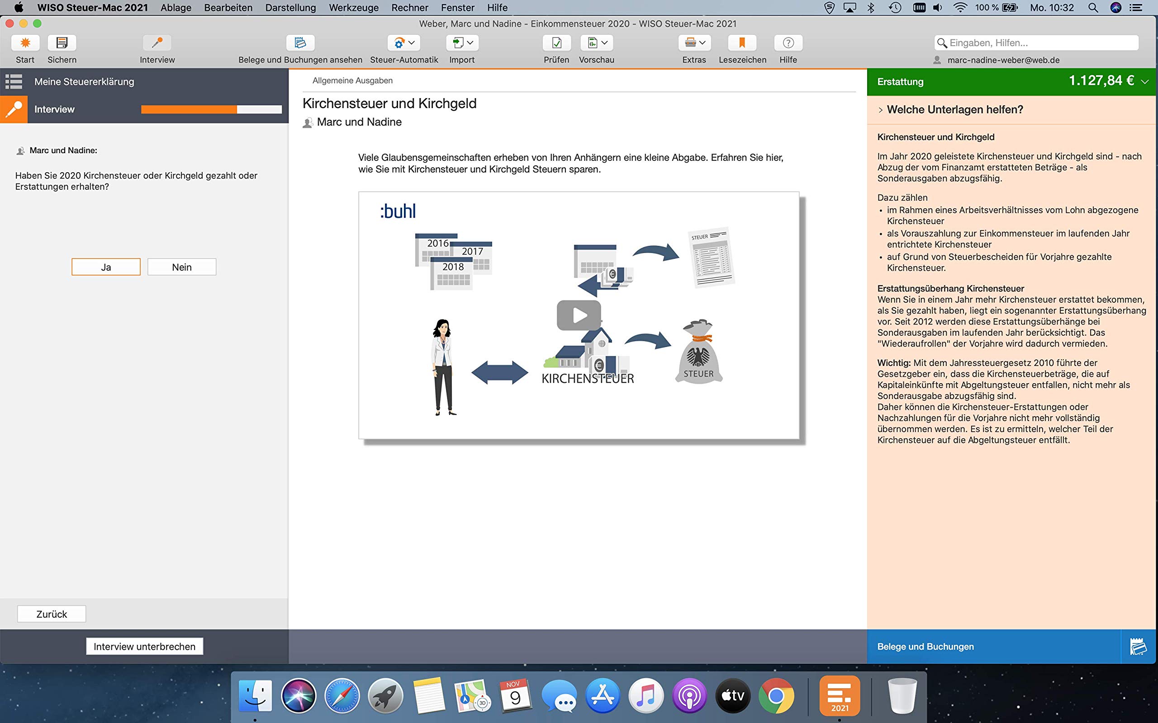Click the Time Machine menu bar icon
This screenshot has height=723, width=1158.
tap(895, 8)
